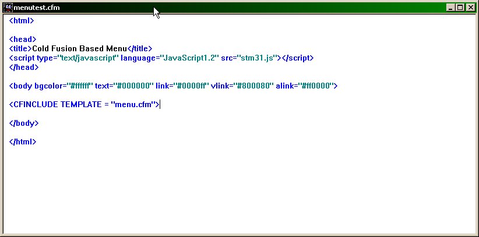
Task: Click the CFINCLUDE TEMPLATE keyword
Action: point(55,104)
